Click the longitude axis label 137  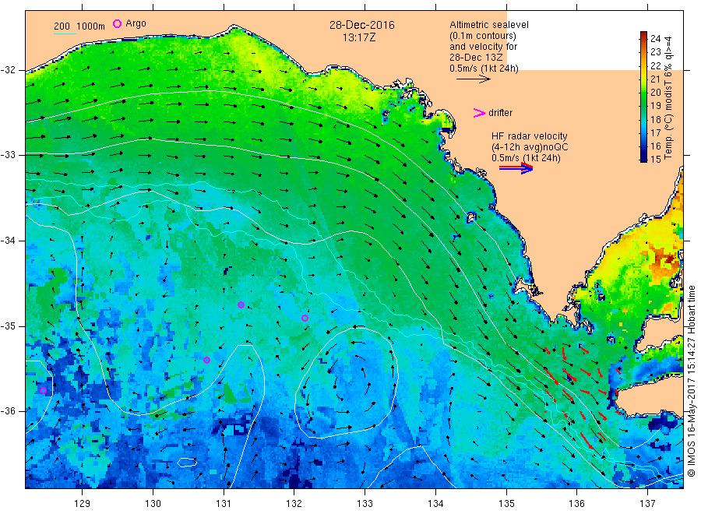(647, 504)
